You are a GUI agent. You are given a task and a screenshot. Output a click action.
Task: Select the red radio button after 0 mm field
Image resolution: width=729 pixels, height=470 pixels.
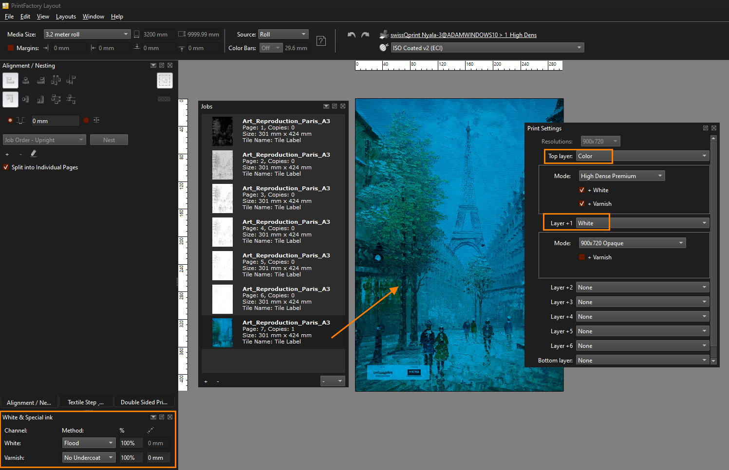pyautogui.click(x=86, y=120)
